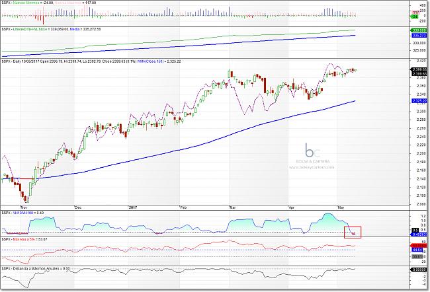Click the Nov date axis label
Viewport: 430px width, 292px height.
point(24,207)
